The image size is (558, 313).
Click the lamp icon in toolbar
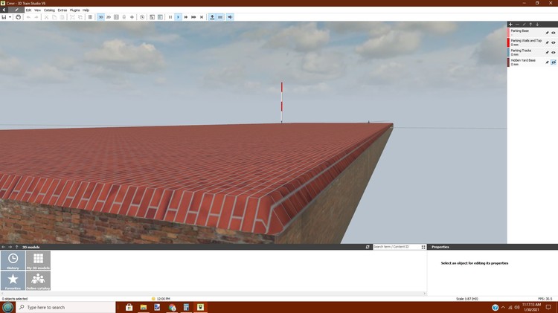pyautogui.click(x=124, y=17)
